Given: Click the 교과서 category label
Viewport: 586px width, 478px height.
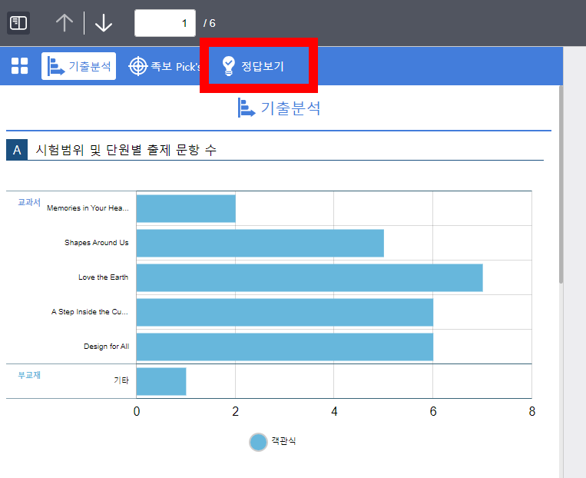Looking at the screenshot, I should pyautogui.click(x=29, y=202).
